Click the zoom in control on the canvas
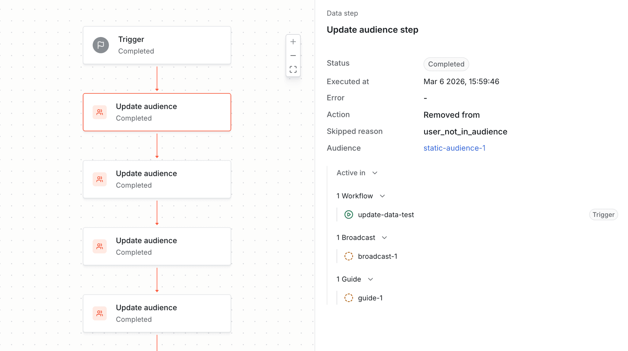 tap(293, 42)
